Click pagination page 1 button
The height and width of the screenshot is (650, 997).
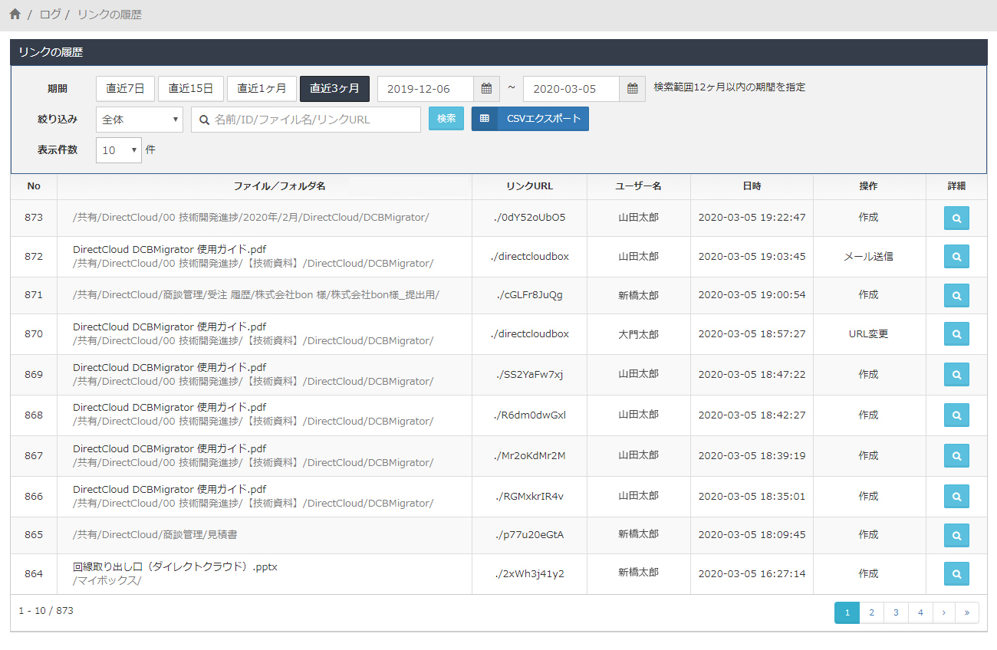click(847, 612)
